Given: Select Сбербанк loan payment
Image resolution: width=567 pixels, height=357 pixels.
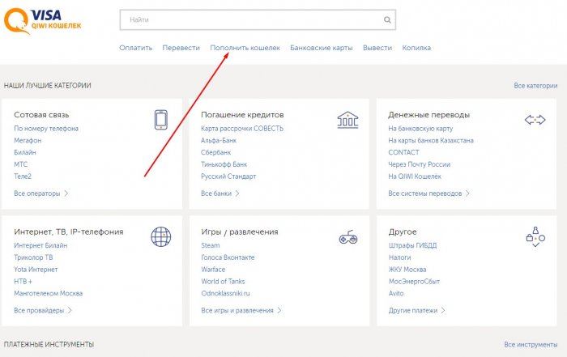Looking at the screenshot, I should pyautogui.click(x=215, y=152).
